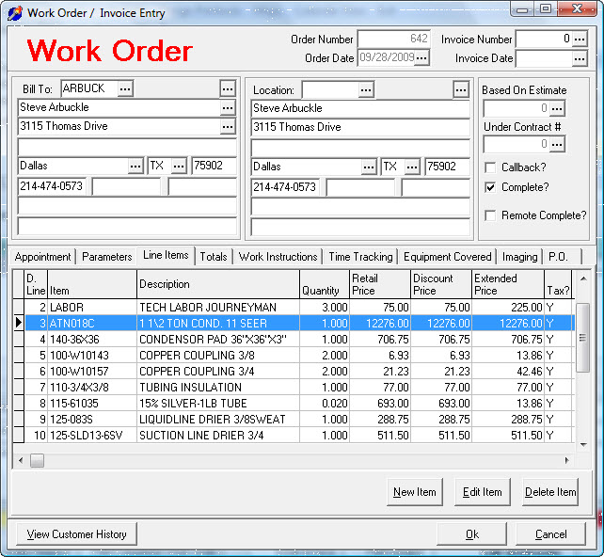
Task: Click the line items horizontal scrollbar thumb
Action: coord(38,460)
